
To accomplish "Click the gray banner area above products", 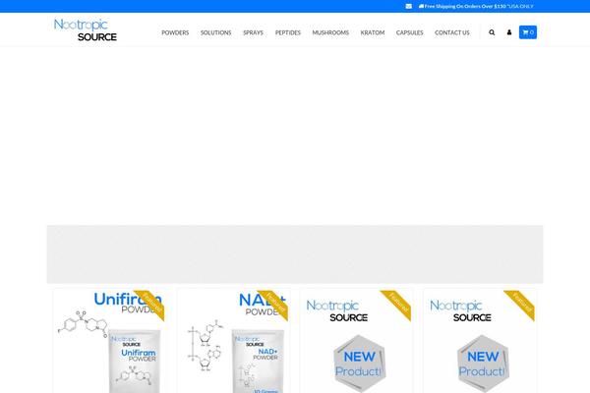I will [295, 254].
